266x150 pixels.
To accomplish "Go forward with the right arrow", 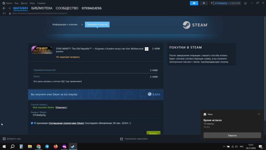I will [x=9, y=8].
